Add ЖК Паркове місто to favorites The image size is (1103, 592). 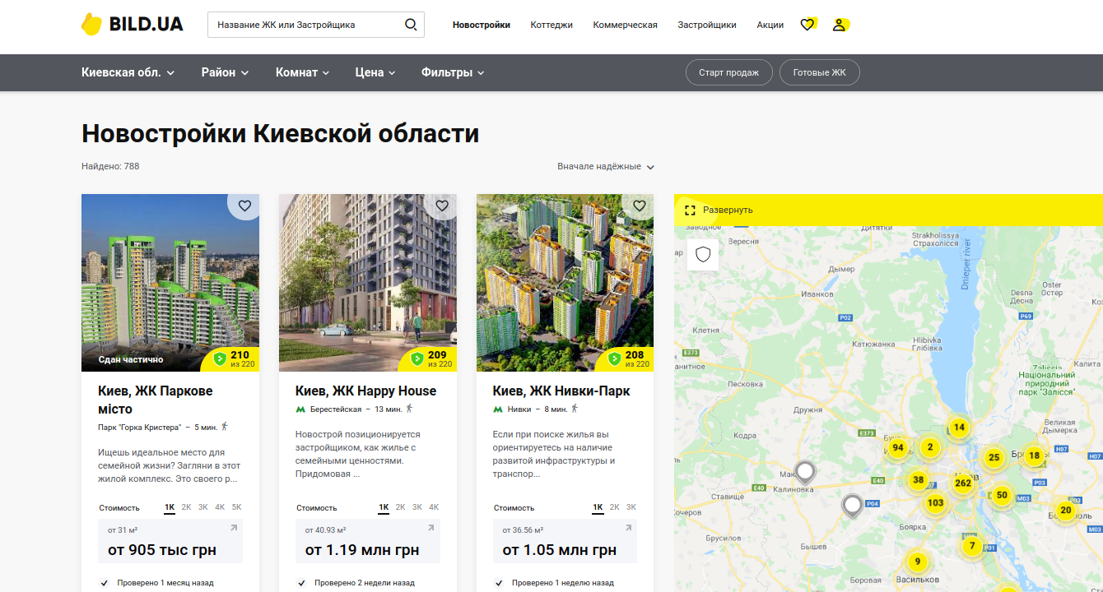pyautogui.click(x=244, y=206)
